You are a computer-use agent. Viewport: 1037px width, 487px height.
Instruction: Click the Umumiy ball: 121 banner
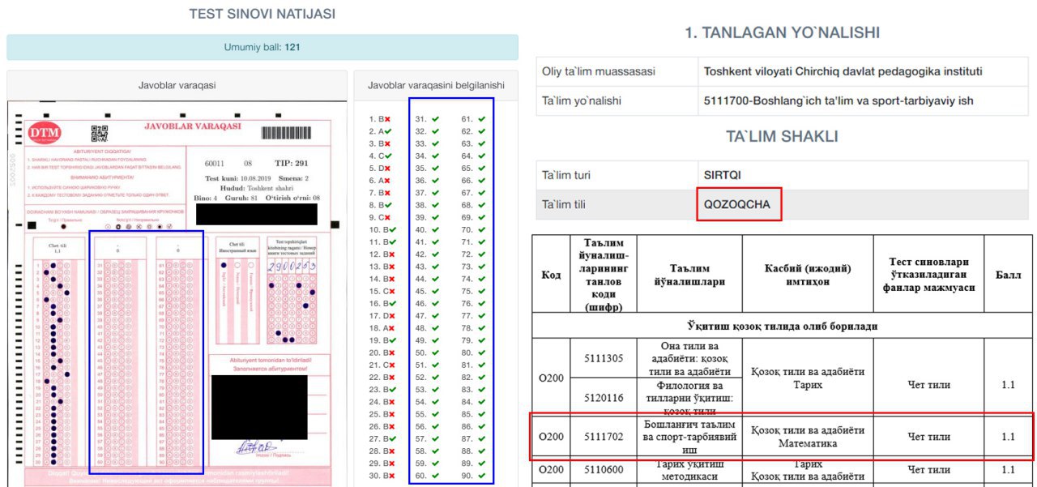coord(262,47)
